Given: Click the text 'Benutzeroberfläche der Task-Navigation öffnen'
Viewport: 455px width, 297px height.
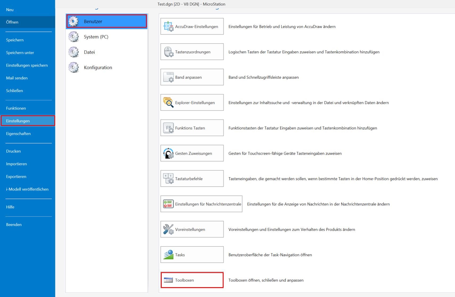Looking at the screenshot, I should tap(270, 255).
